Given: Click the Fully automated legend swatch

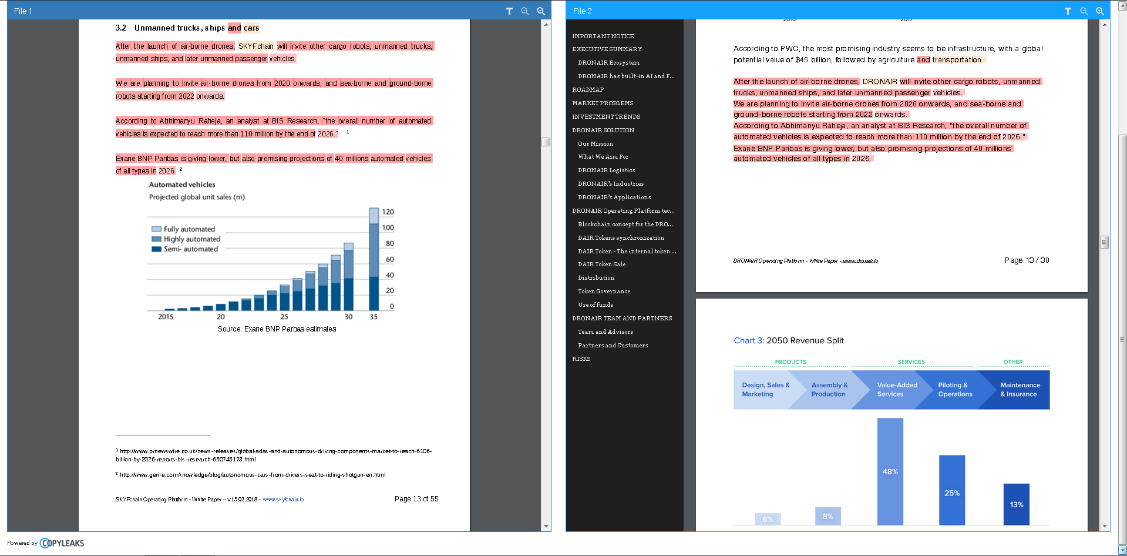Looking at the screenshot, I should point(156,229).
